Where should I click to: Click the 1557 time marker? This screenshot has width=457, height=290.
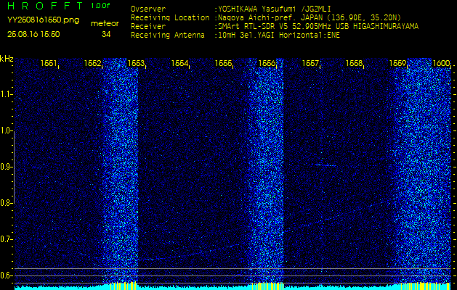(311, 63)
